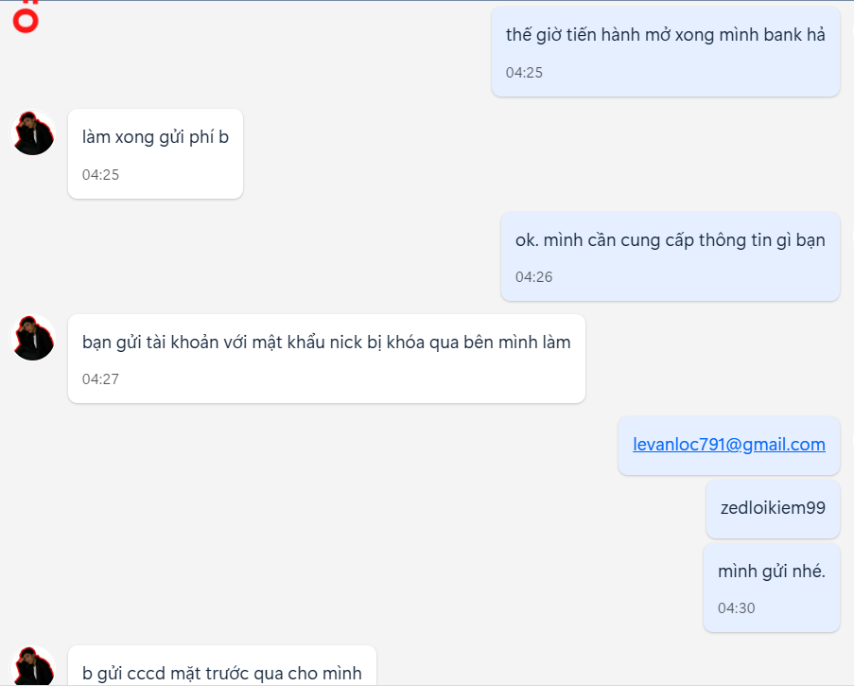The image size is (854, 686).
Task: Click 04:25 timestamp under "làm xong gửi phí b"
Action: click(100, 175)
